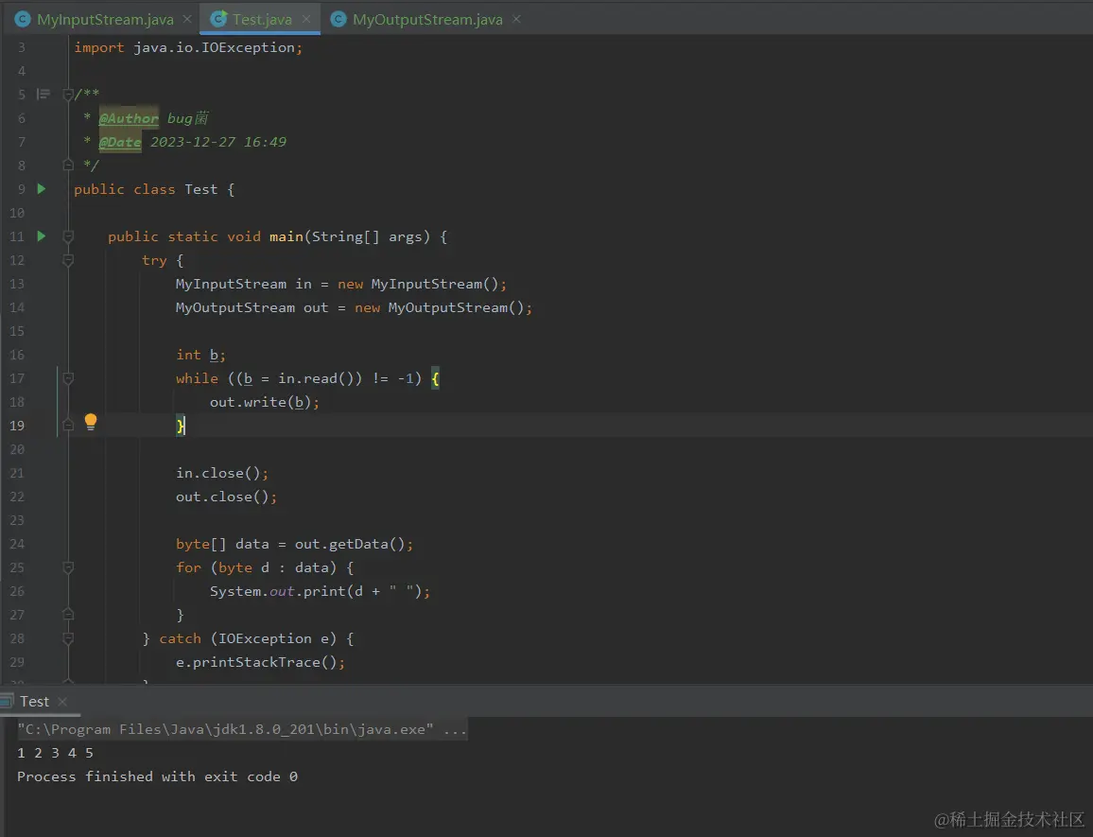Click 'new MyOutputStream()' on line 14

[x=439, y=307]
